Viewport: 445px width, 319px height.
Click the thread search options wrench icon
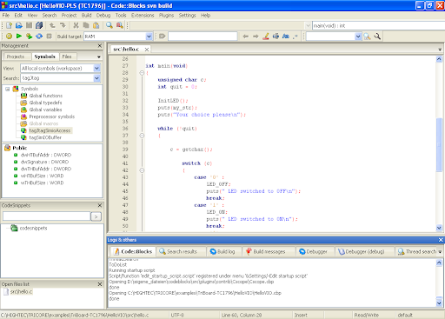(x=377, y=37)
